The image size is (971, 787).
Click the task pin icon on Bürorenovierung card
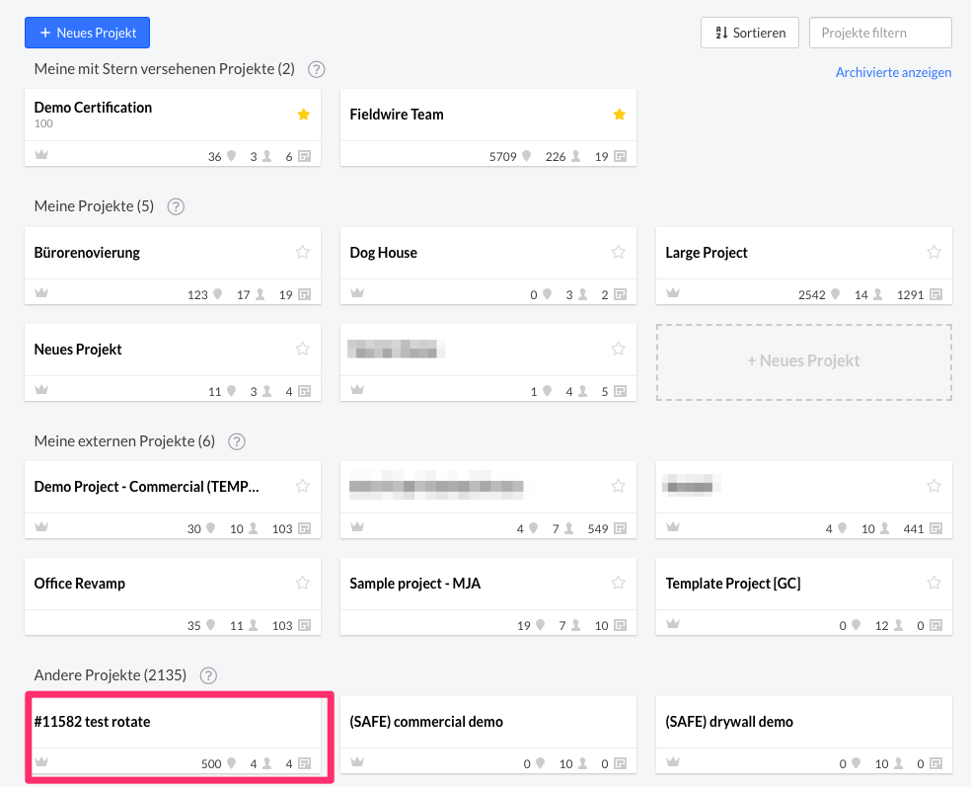[232, 293]
